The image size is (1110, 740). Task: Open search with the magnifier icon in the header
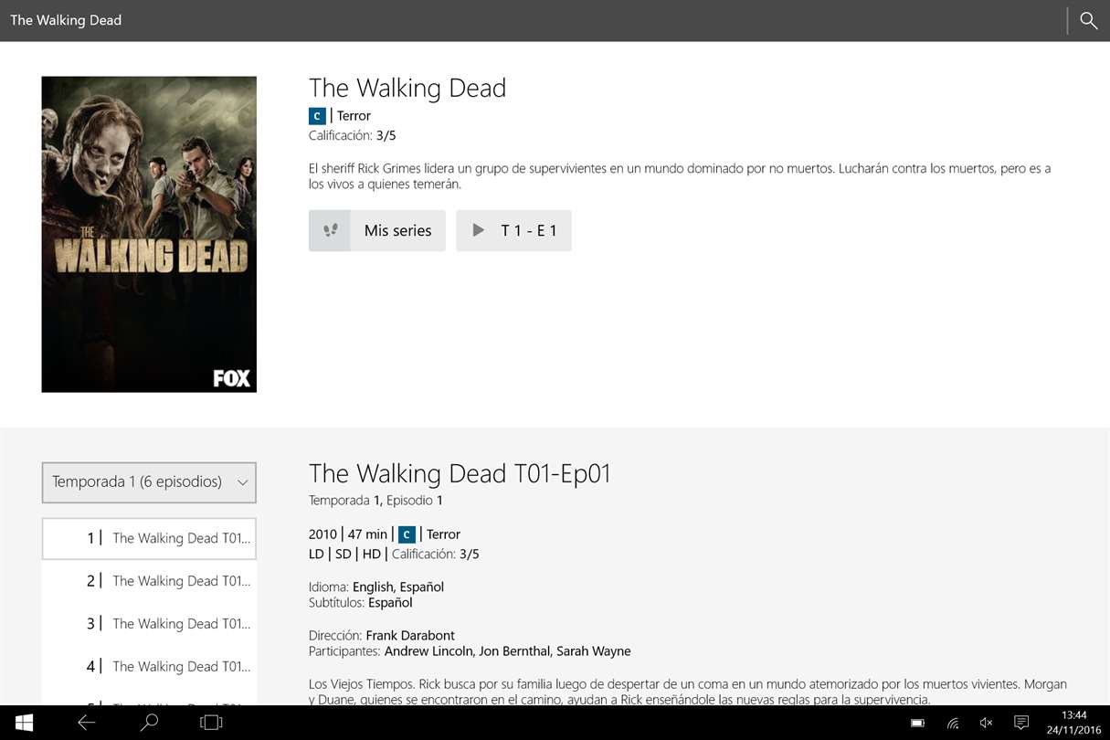(1088, 20)
